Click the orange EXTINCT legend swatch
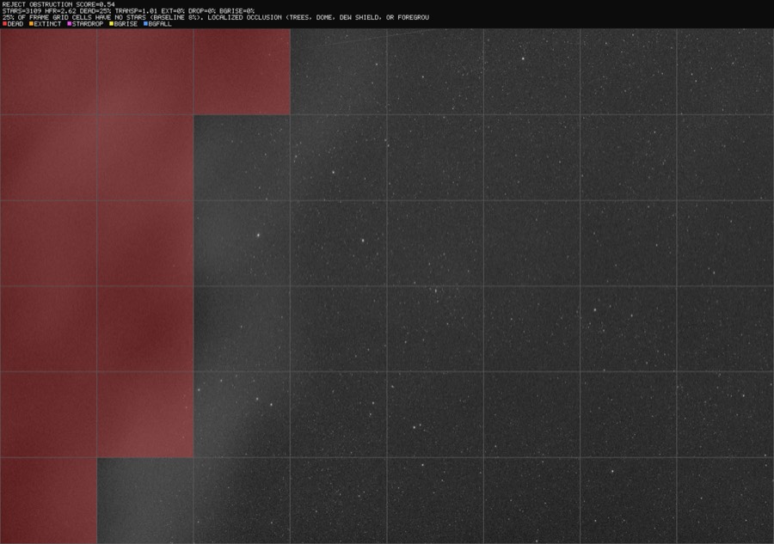 point(31,24)
